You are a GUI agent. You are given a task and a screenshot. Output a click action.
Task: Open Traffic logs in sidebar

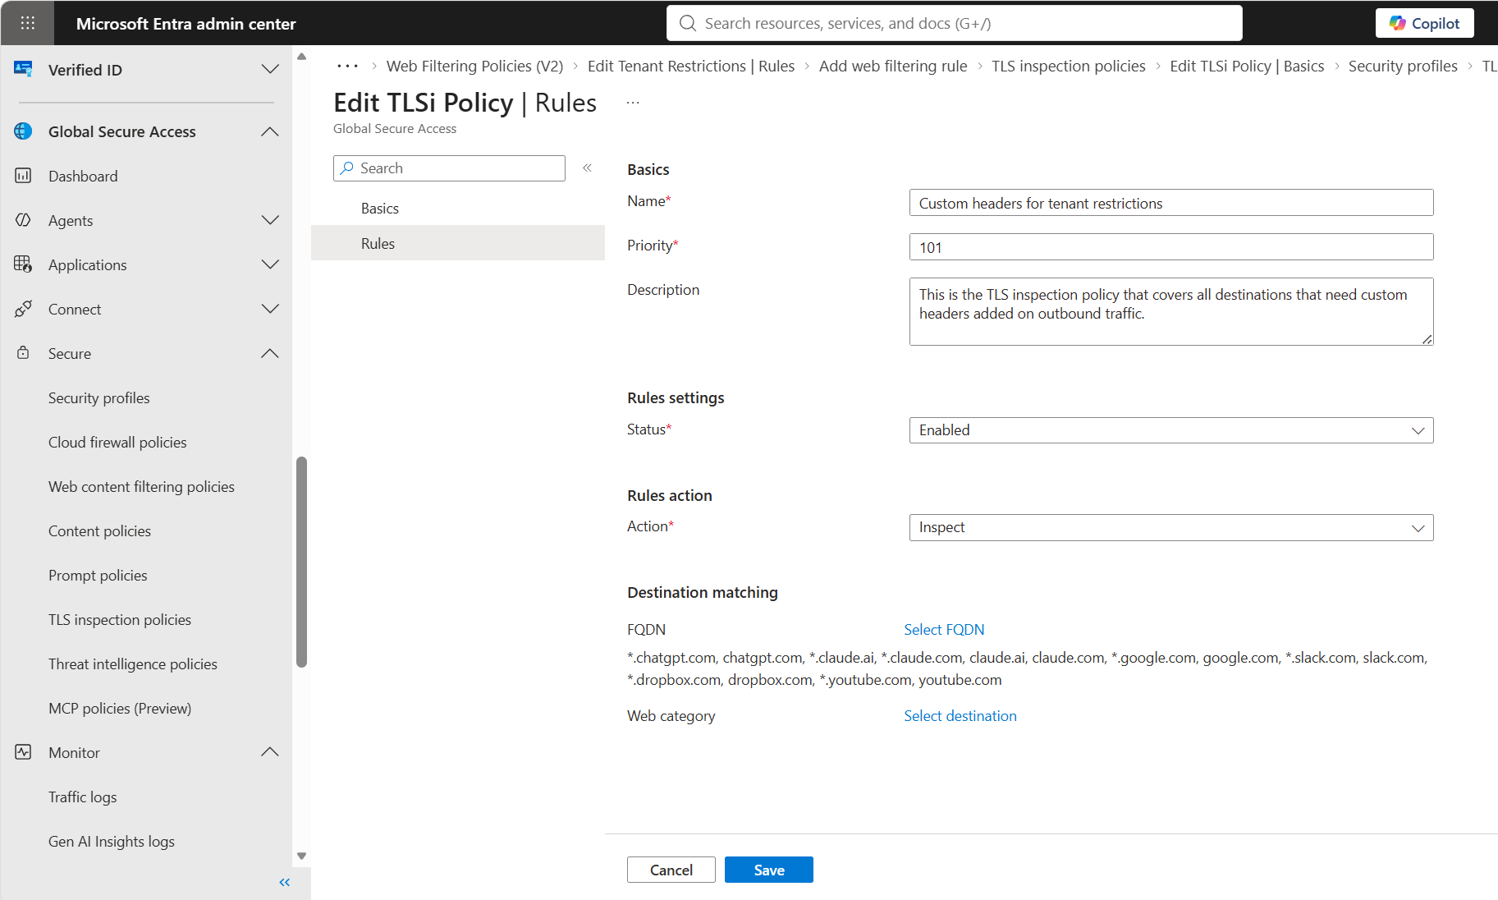pos(82,797)
